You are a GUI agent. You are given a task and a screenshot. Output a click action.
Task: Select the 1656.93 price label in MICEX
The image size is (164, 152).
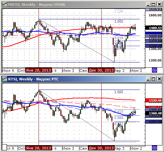point(154,9)
